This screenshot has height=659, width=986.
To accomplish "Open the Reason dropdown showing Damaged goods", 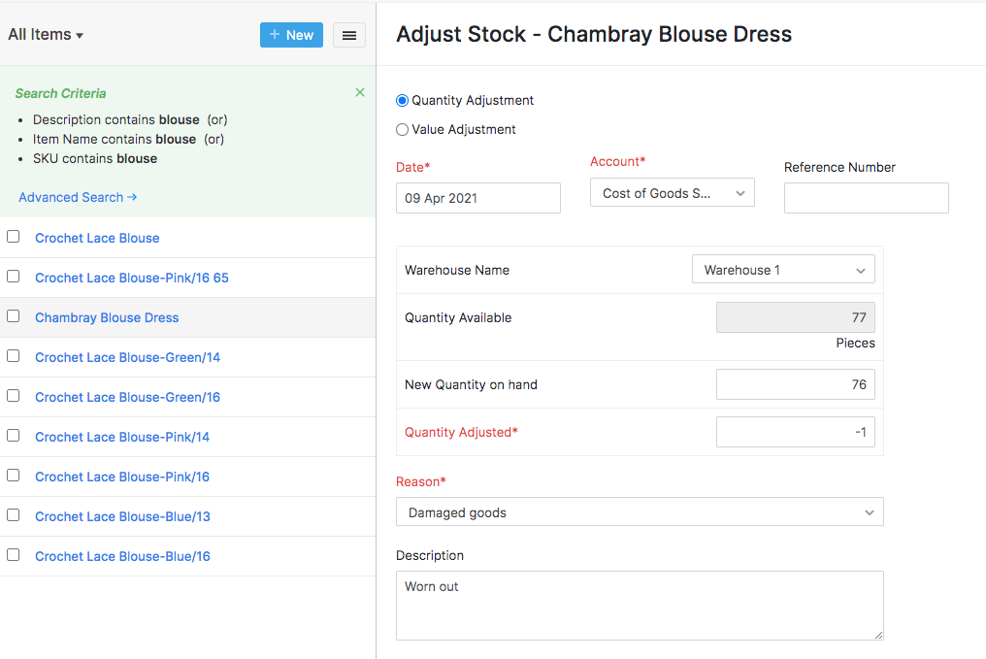I will coord(640,511).
